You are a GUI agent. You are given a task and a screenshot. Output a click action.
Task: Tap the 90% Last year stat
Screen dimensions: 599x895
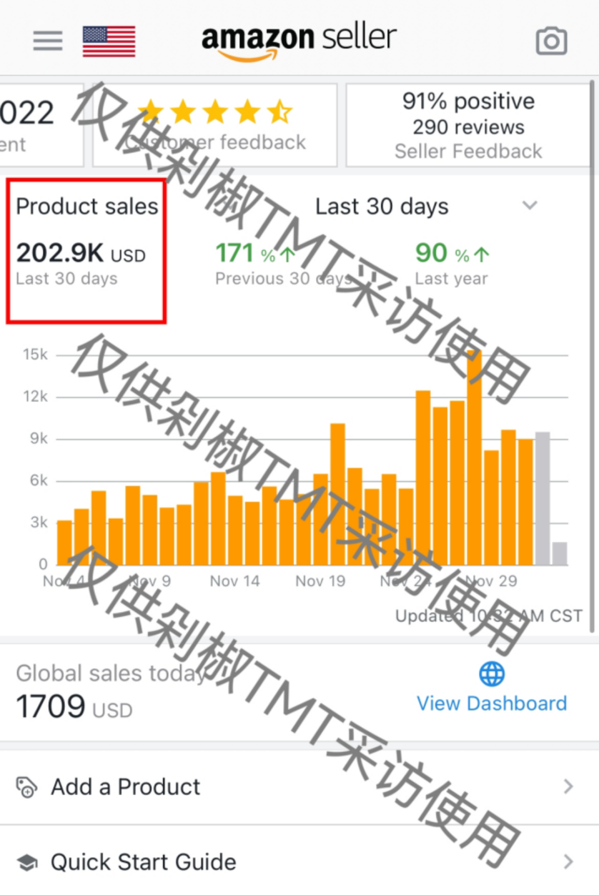click(450, 261)
